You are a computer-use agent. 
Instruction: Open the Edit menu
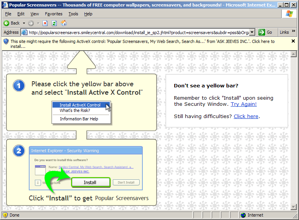(21, 14)
